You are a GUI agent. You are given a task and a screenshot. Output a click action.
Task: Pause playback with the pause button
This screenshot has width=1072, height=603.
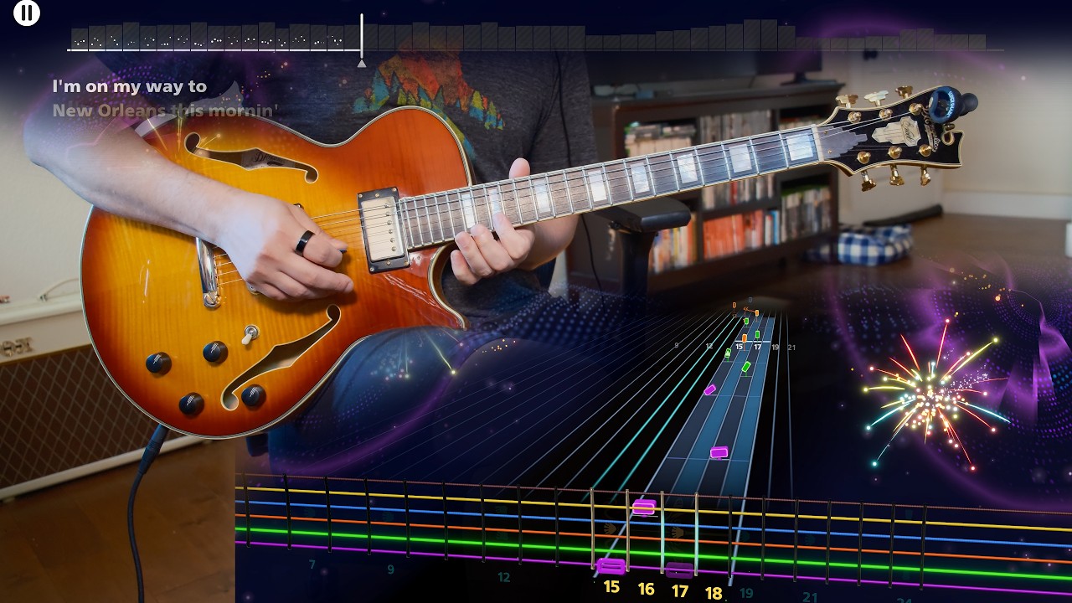click(x=27, y=13)
